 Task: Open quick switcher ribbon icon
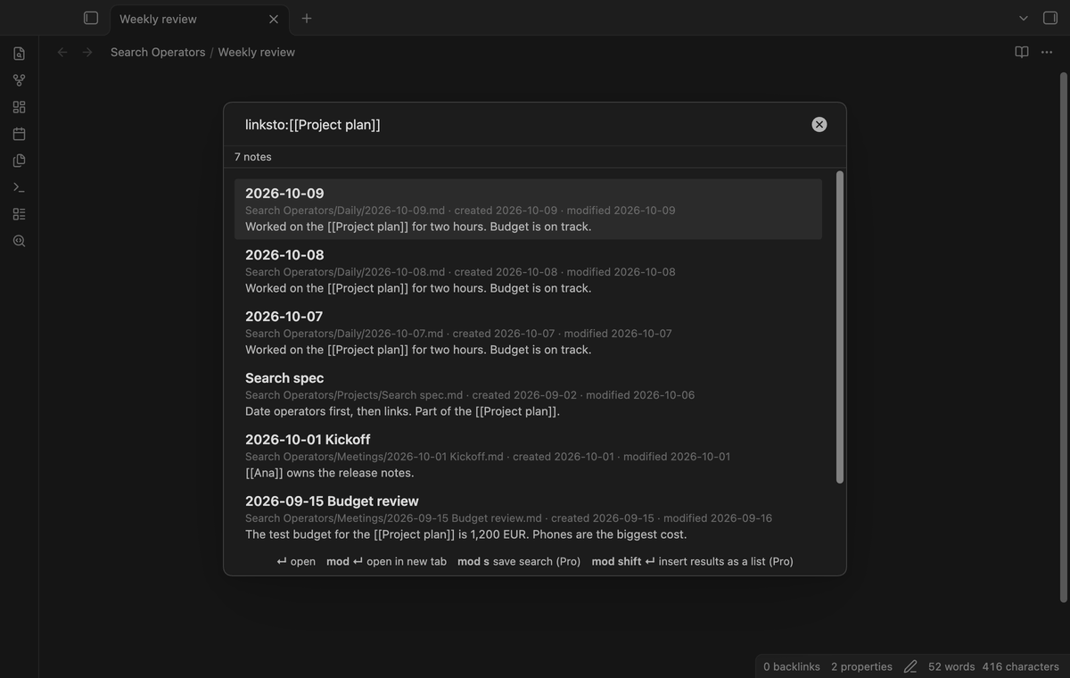[19, 53]
